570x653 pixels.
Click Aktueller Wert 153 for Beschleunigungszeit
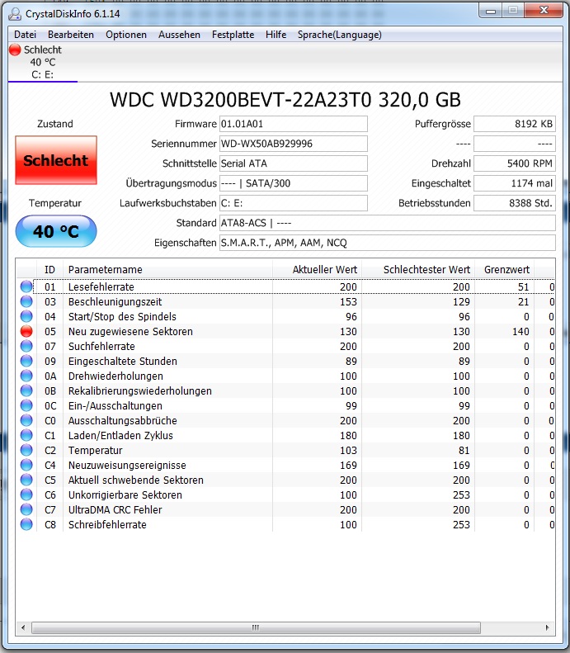(348, 302)
